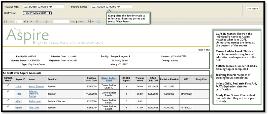Click the back to parent report arrow
Screen dimensions: 268x115
click(x=46, y=21)
